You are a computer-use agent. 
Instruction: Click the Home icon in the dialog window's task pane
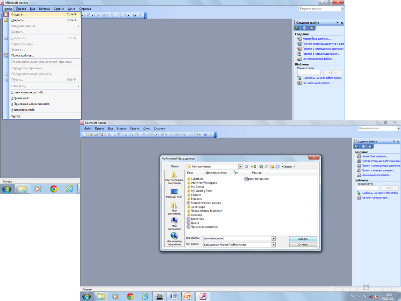[x=370, y=146]
